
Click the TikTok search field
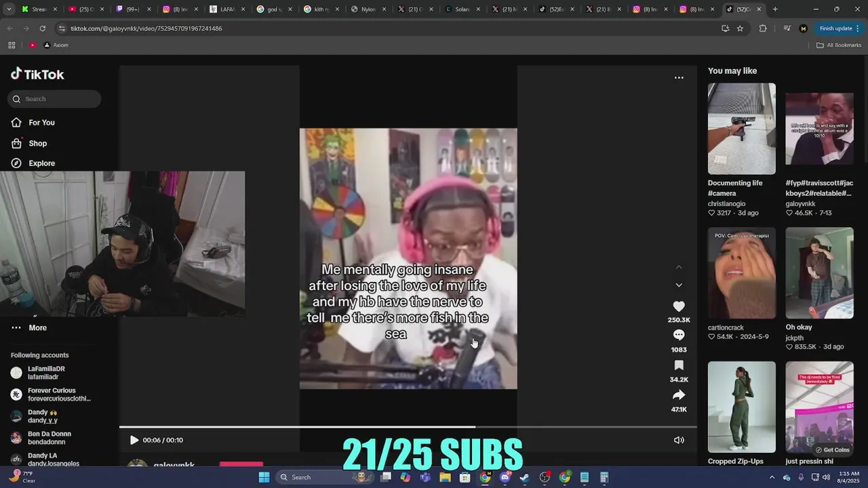[54, 99]
